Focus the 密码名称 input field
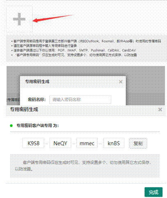 [80, 99]
